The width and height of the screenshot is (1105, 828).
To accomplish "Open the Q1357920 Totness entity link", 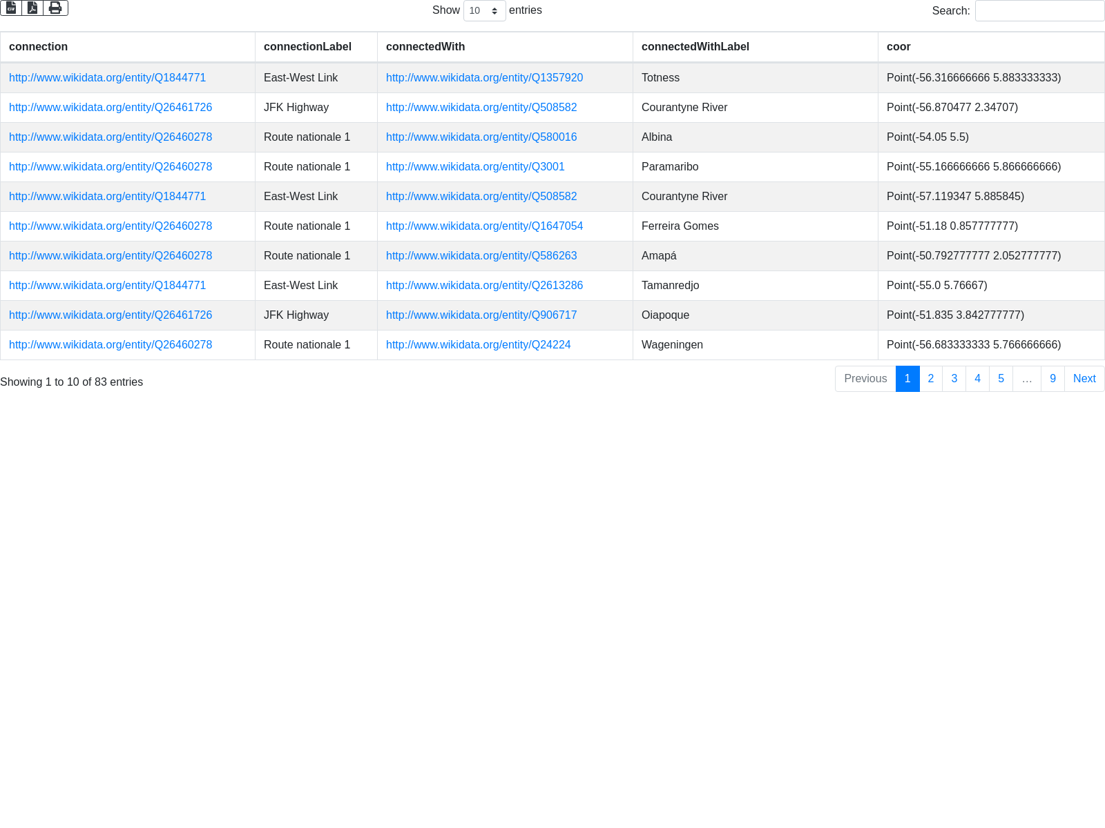I will point(484,78).
